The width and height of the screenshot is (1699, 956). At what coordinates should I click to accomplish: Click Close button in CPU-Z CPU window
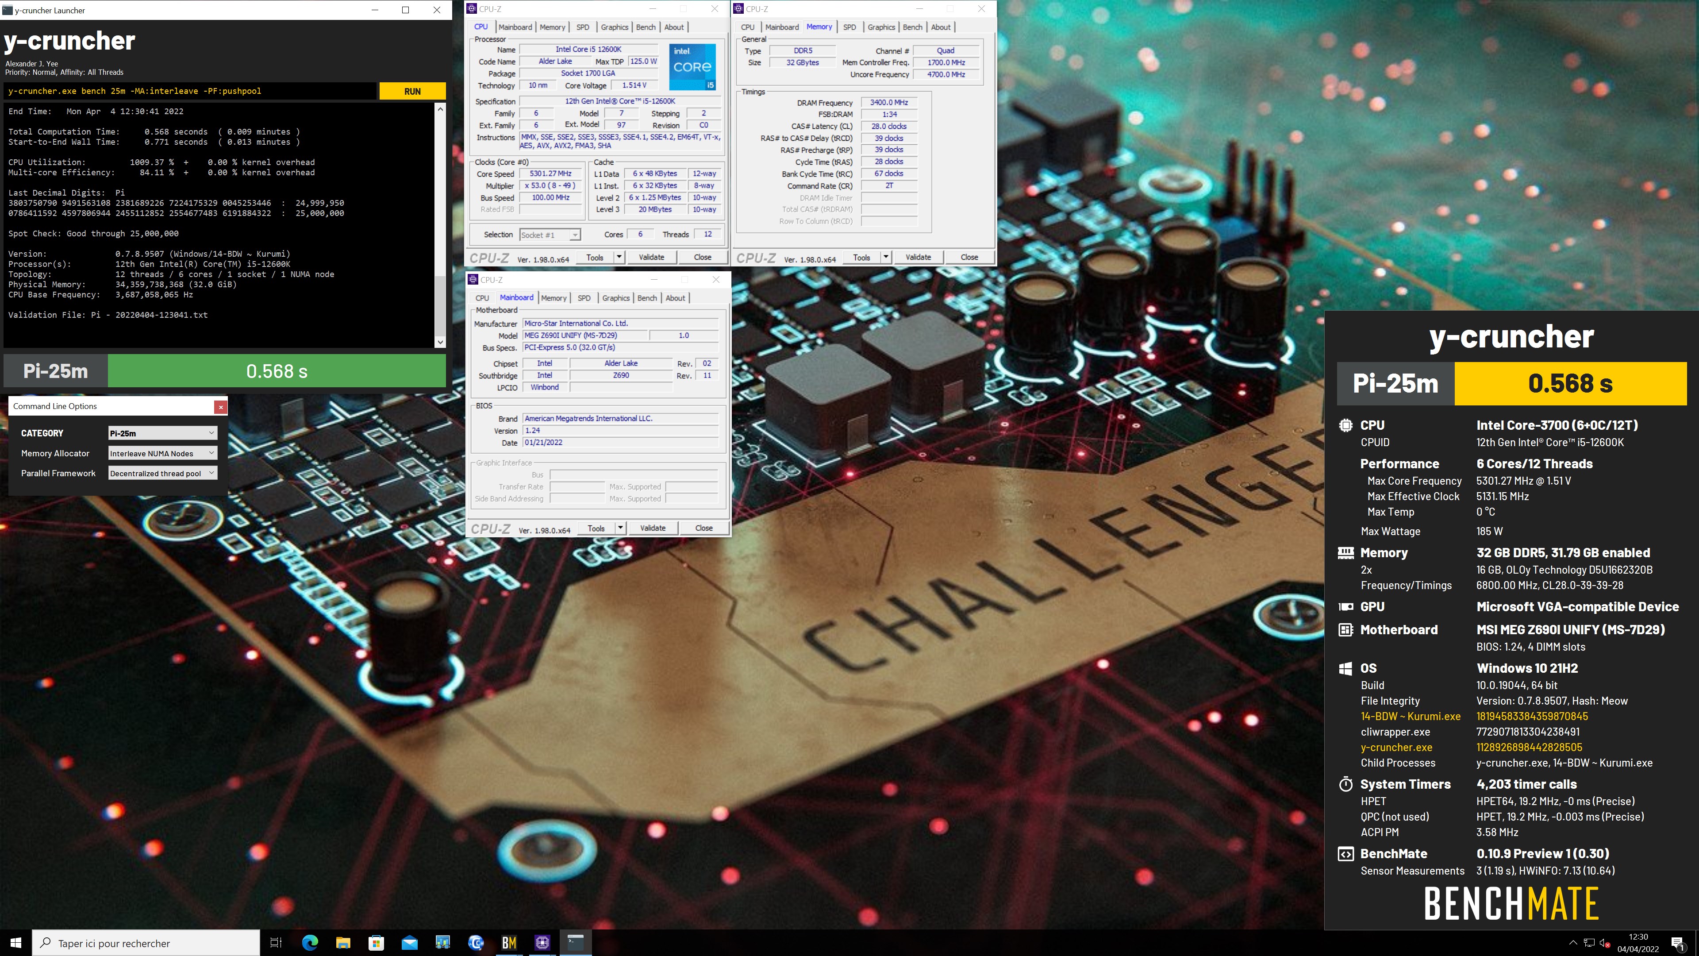coord(703,257)
